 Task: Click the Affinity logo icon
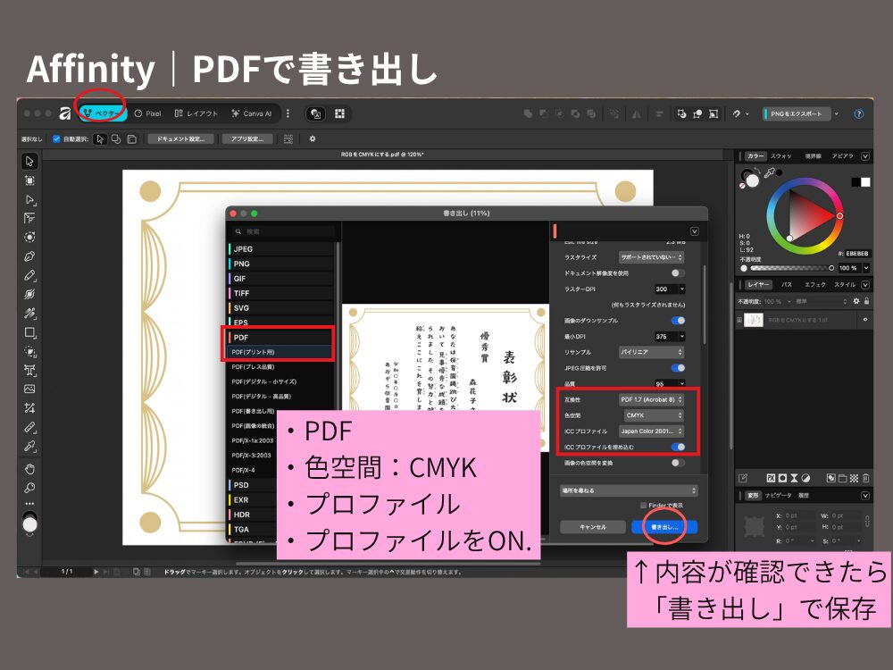click(65, 113)
